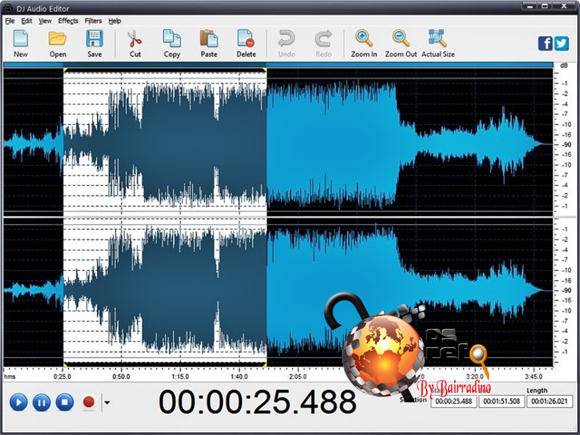Create a new audio file with New
The width and height of the screenshot is (580, 435).
click(x=21, y=43)
